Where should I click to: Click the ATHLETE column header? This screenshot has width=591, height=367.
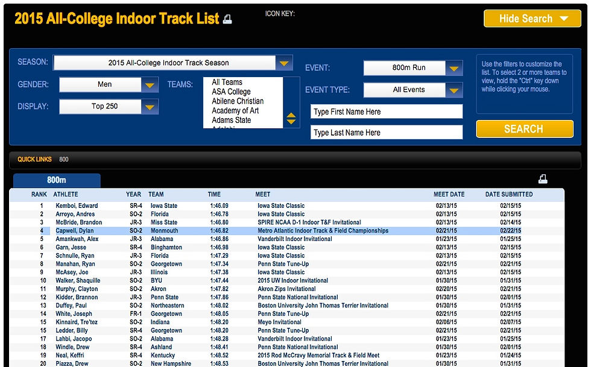66,195
